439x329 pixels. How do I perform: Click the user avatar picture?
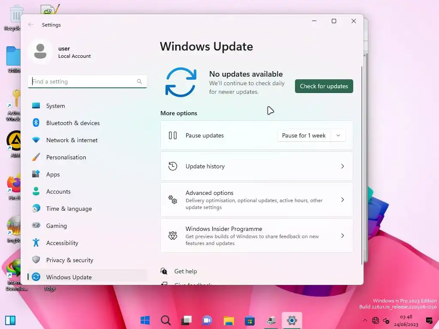point(40,51)
